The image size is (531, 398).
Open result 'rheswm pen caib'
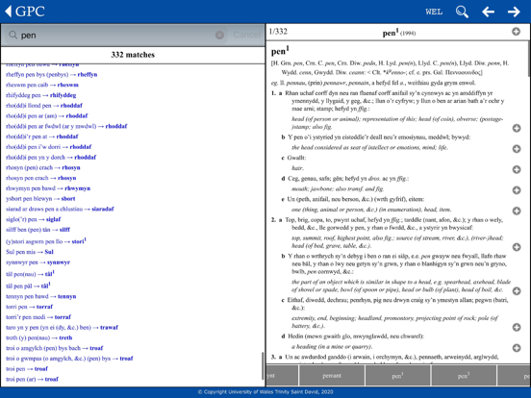[42, 85]
